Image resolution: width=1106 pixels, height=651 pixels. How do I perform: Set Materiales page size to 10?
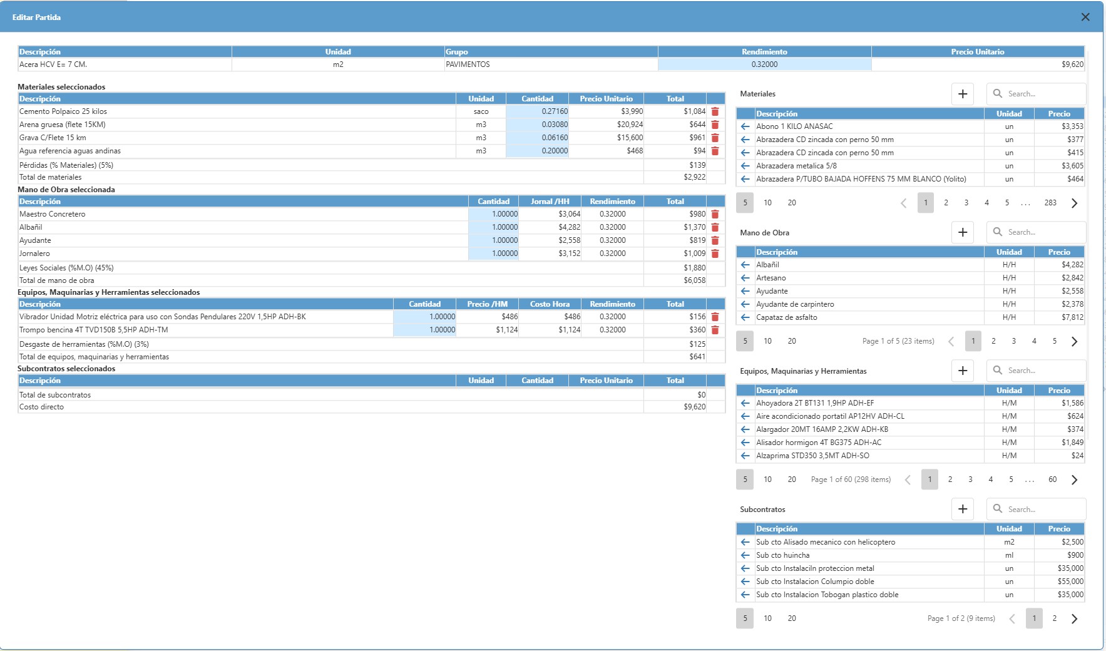click(767, 203)
